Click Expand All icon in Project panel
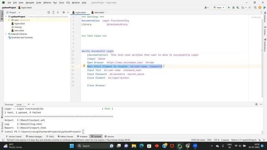 tap(53, 12)
